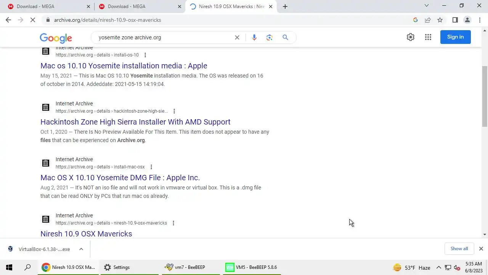Bookmark this tab with the star
The height and width of the screenshot is (275, 488).
pyautogui.click(x=440, y=20)
